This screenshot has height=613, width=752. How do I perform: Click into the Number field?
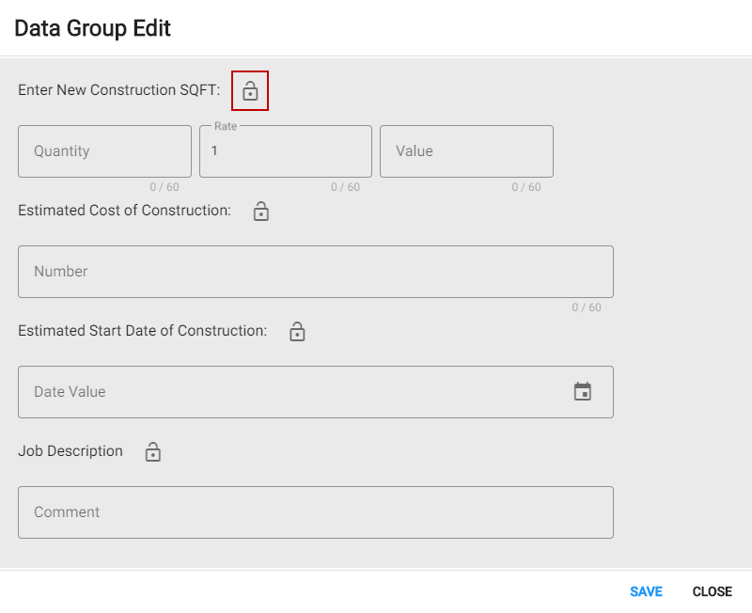(315, 272)
